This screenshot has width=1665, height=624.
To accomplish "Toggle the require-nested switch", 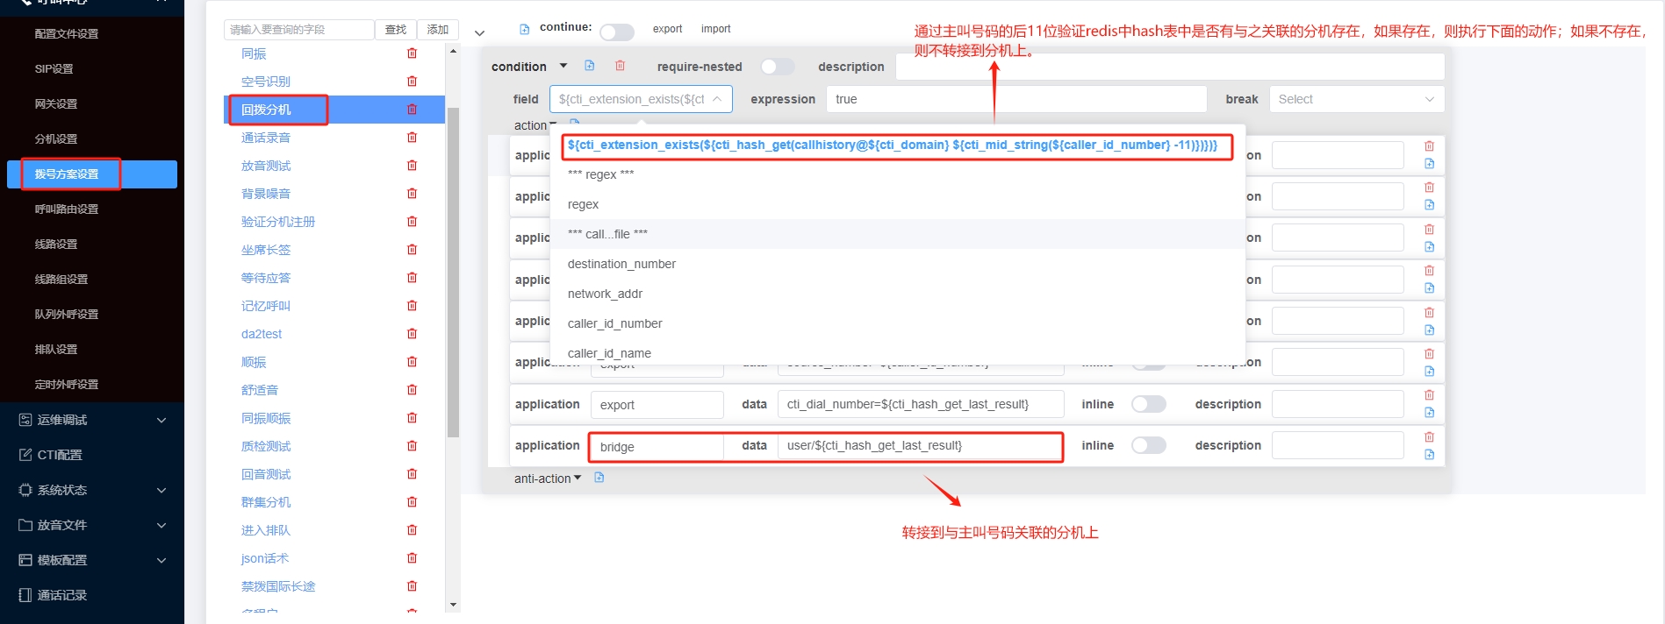I will click(777, 67).
